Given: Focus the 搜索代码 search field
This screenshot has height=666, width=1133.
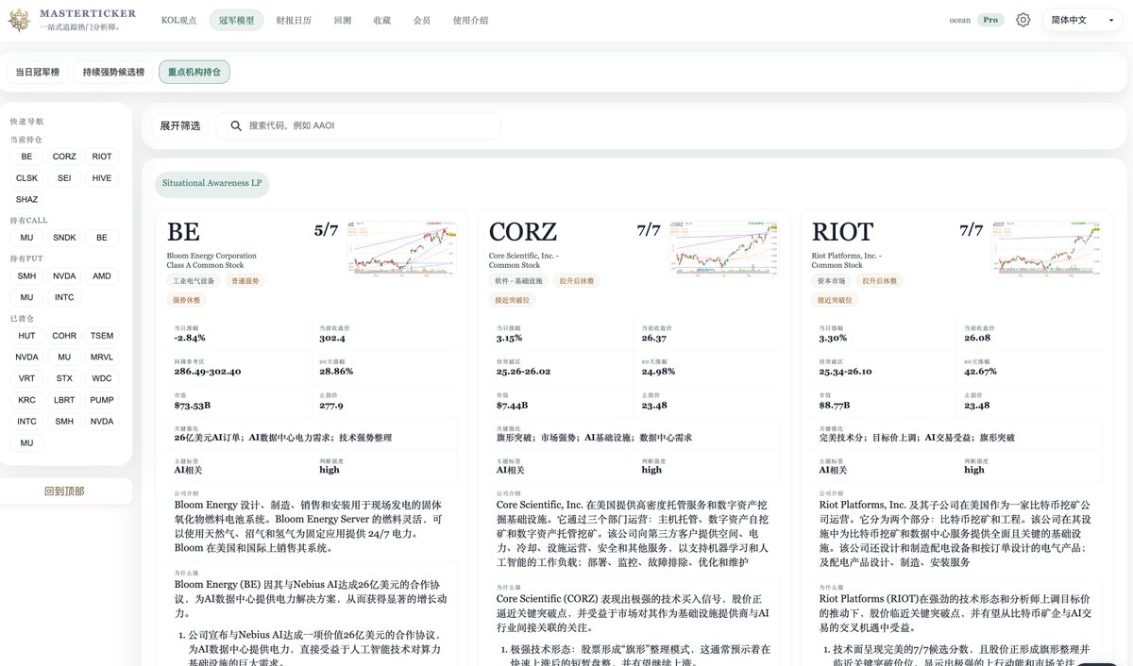Looking at the screenshot, I should pos(359,125).
